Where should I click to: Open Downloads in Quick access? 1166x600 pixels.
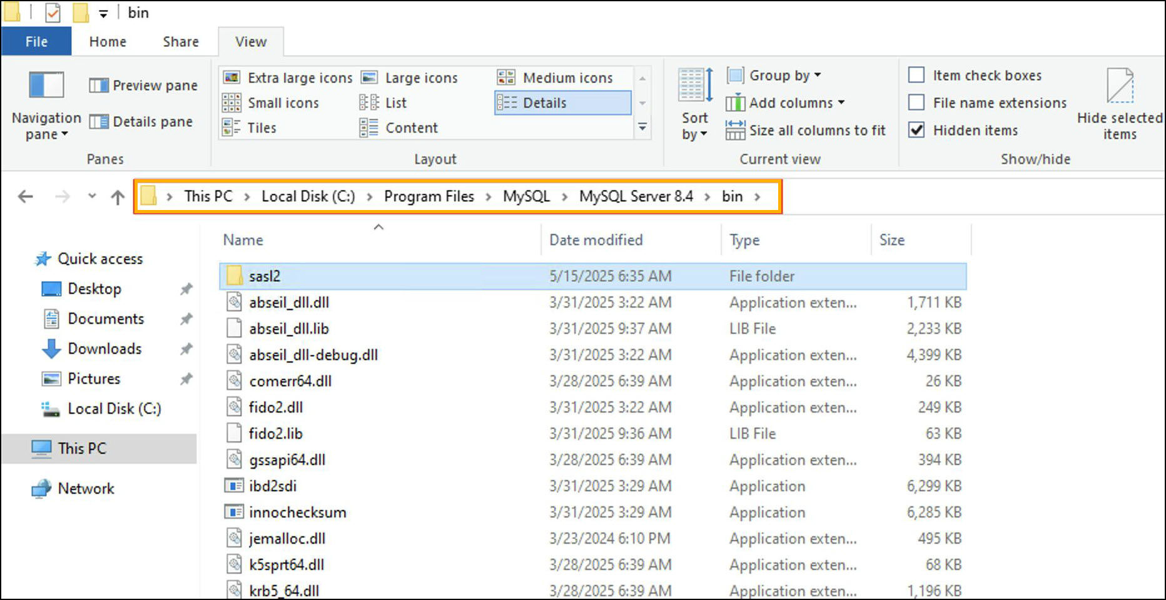pyautogui.click(x=104, y=349)
